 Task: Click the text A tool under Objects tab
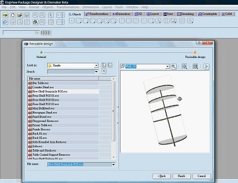pyautogui.click(x=158, y=21)
